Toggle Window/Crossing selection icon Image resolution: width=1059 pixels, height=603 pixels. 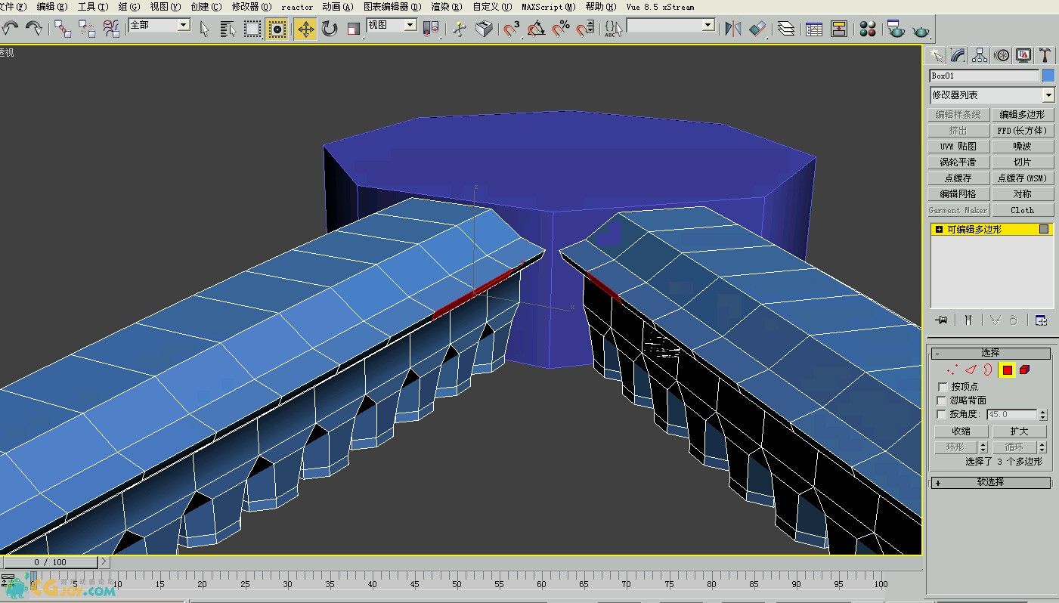[x=277, y=29]
